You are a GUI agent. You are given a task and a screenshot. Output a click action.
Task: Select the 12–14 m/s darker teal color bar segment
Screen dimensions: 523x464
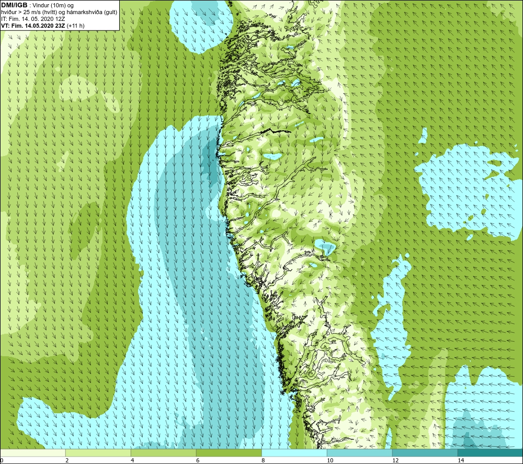[425, 452]
